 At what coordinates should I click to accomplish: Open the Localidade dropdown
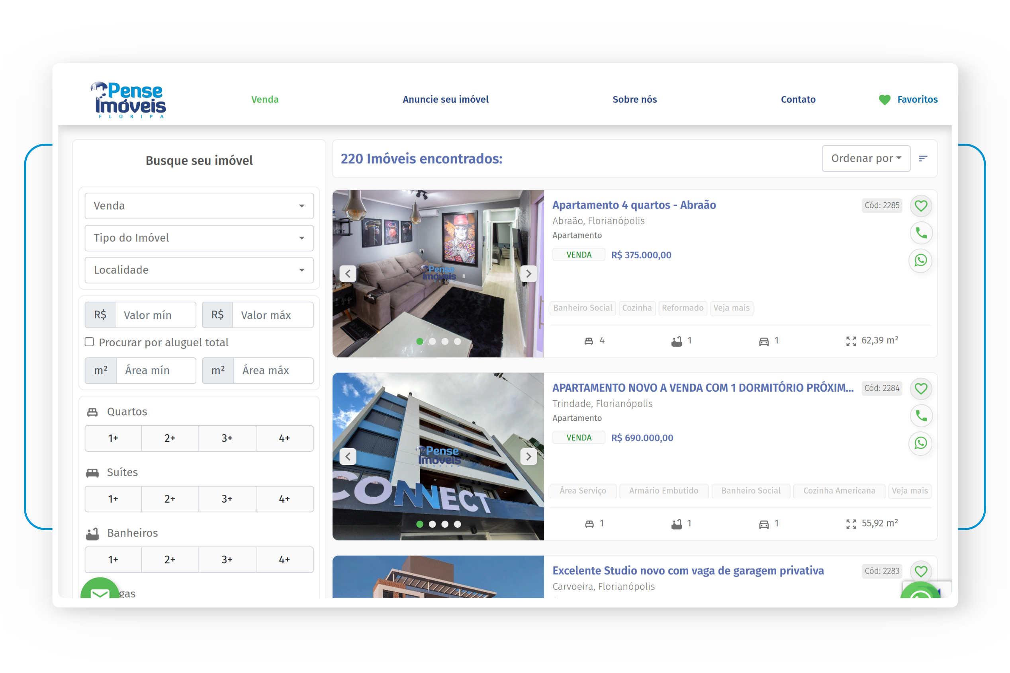pyautogui.click(x=199, y=270)
